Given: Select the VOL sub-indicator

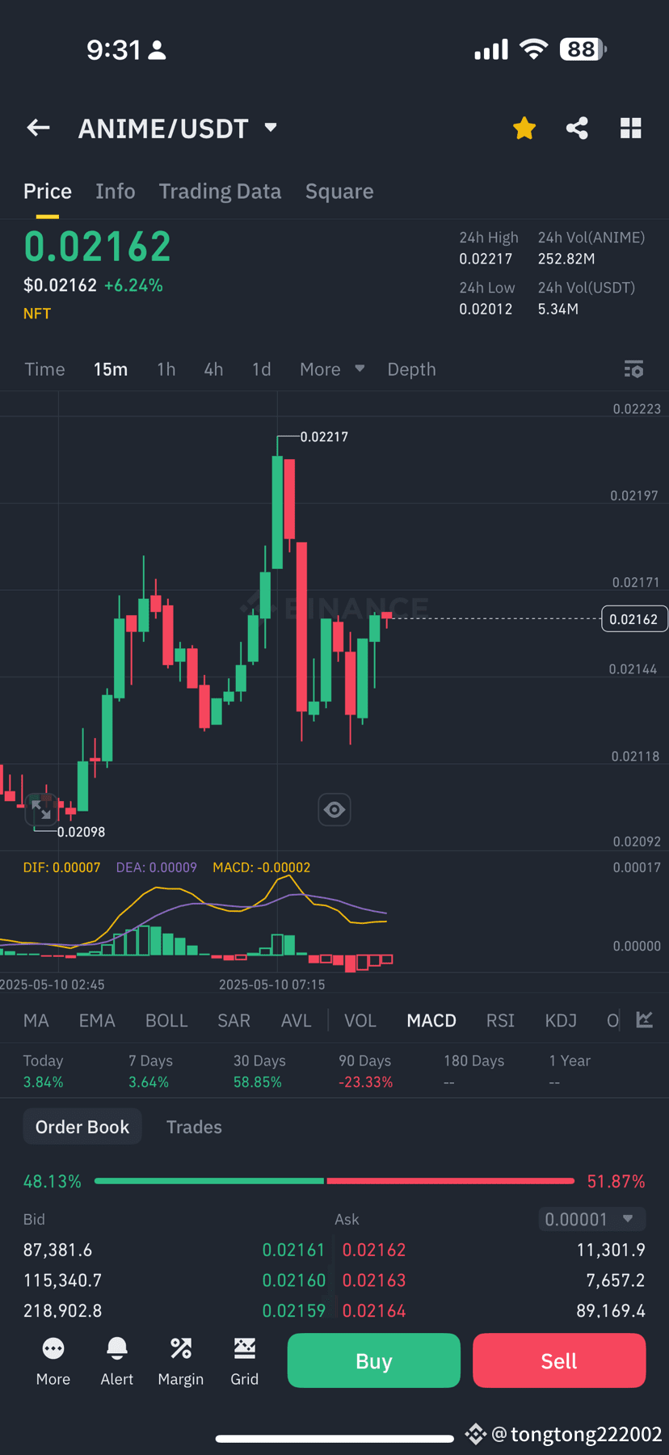Looking at the screenshot, I should pos(360,1021).
